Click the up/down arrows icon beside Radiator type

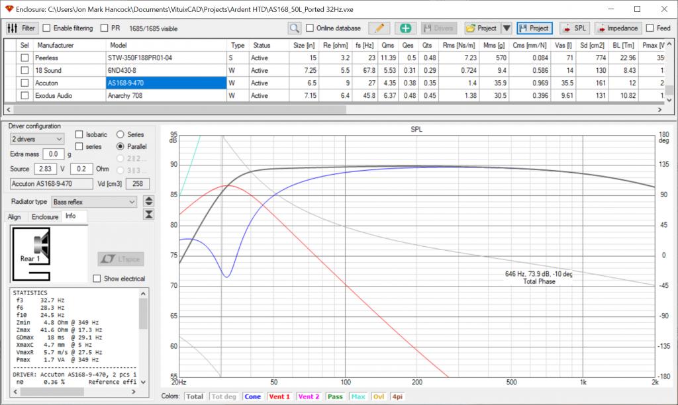(149, 201)
